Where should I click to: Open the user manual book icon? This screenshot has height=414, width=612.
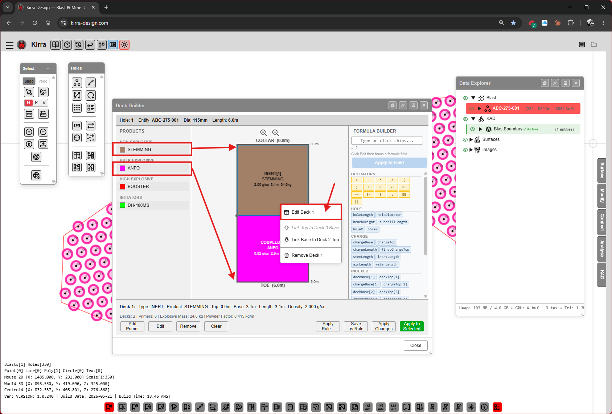click(56, 45)
